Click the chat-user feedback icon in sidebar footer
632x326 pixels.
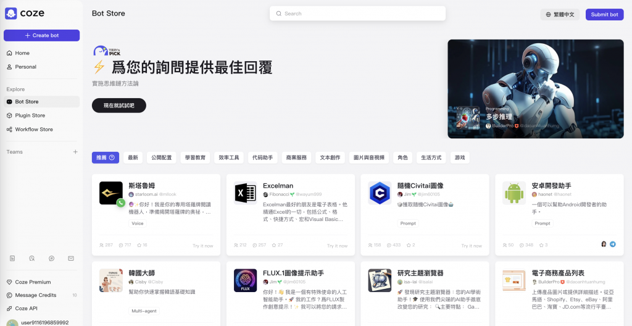click(32, 258)
